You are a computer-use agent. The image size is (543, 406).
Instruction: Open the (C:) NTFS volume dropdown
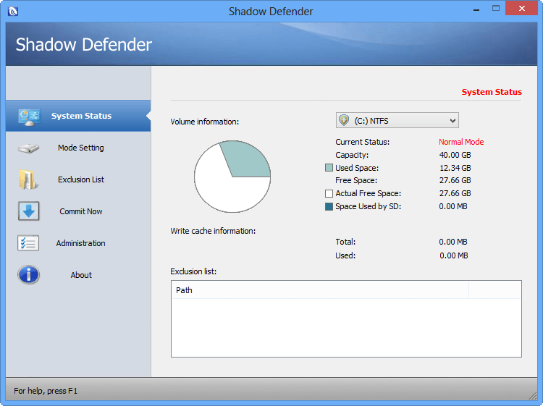397,120
